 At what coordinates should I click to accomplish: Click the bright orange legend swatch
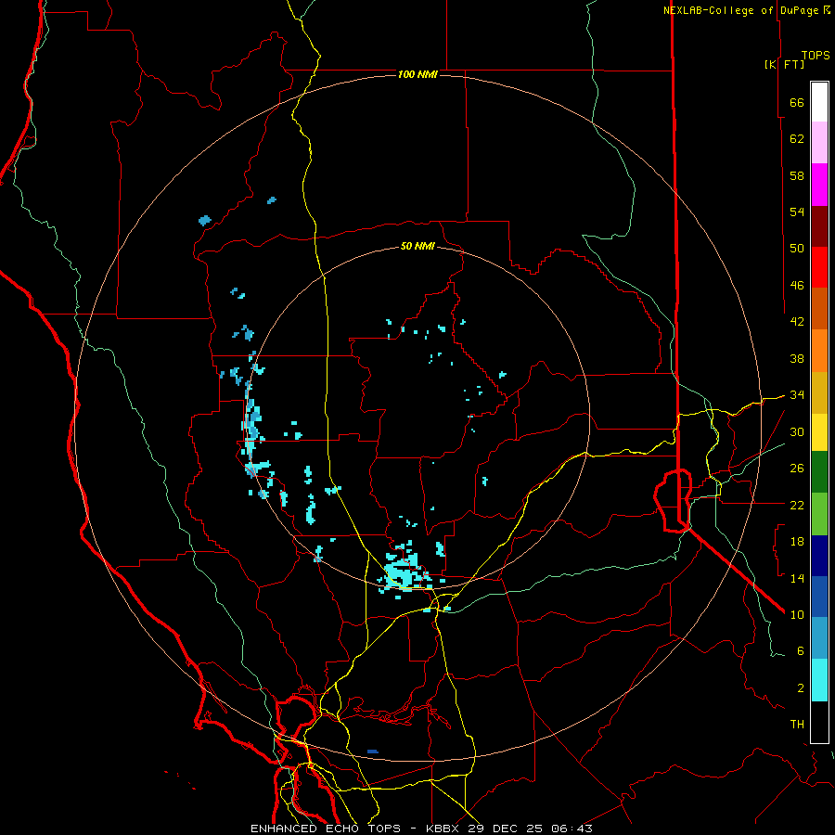(x=819, y=351)
